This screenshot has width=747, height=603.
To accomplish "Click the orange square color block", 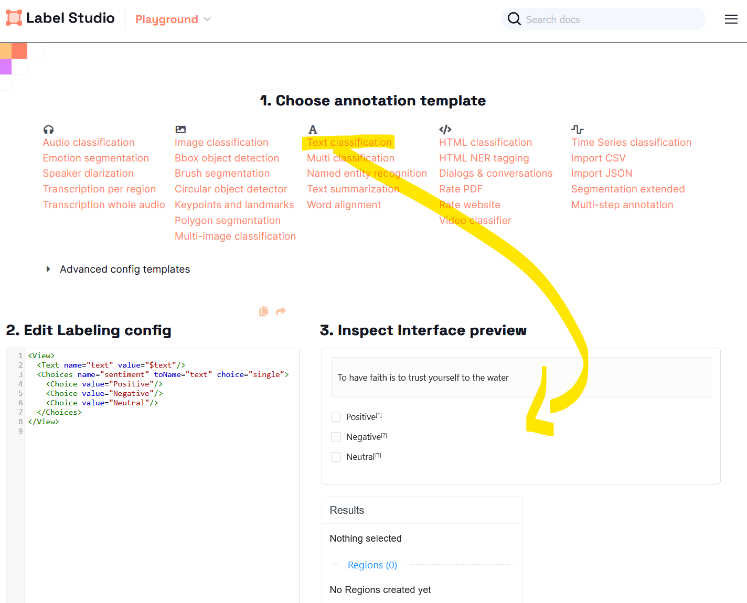I will click(19, 51).
